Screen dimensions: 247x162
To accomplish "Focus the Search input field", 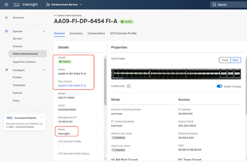I will 229,5.
